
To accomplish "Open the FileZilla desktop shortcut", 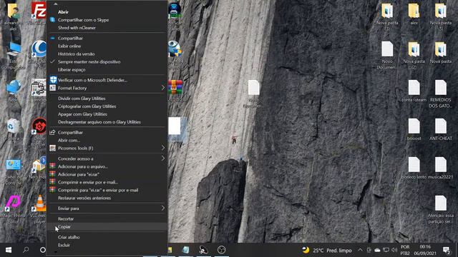I will click(x=39, y=13).
